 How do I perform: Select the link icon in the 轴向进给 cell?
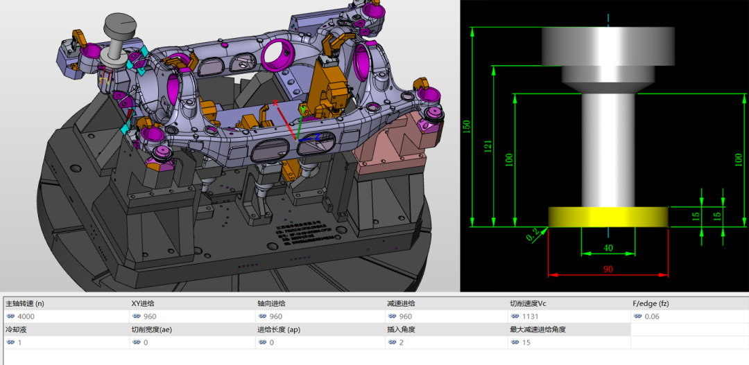262,317
